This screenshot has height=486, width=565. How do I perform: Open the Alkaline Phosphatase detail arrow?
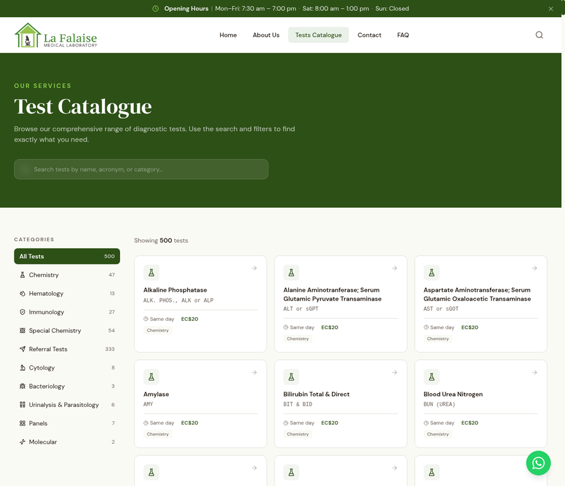click(x=254, y=268)
